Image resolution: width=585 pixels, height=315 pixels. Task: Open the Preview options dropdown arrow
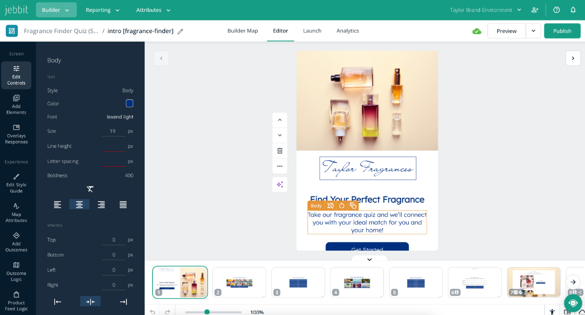pyautogui.click(x=533, y=31)
